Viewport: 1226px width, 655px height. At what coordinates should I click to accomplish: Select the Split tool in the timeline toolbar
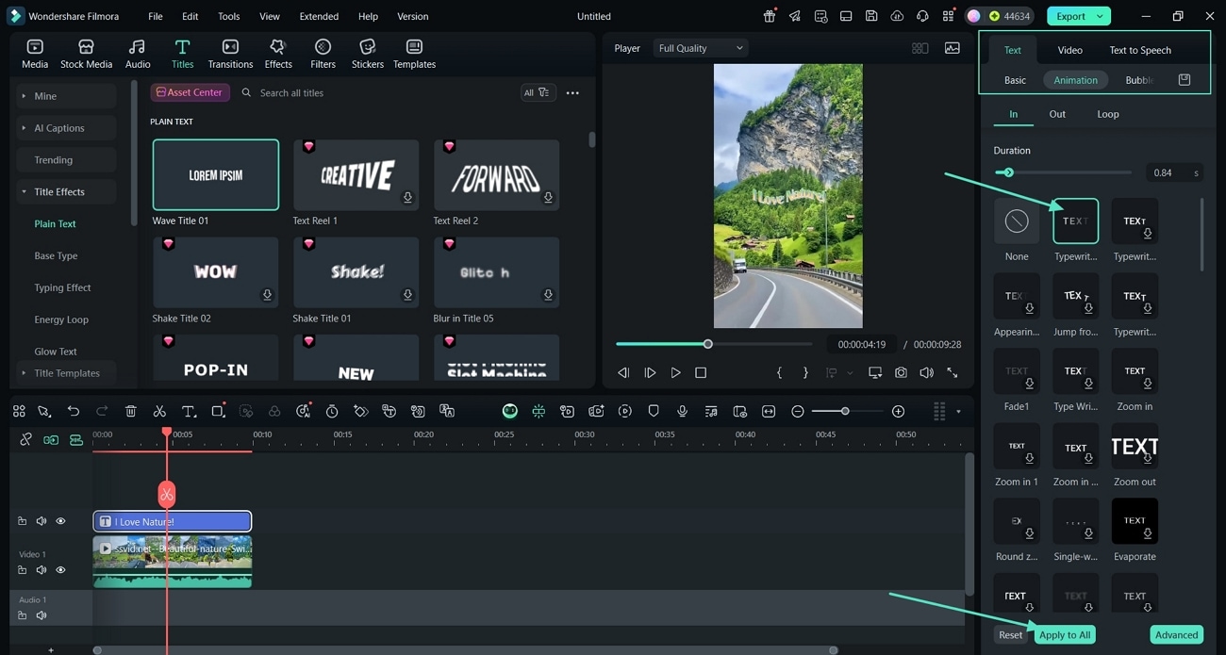point(159,411)
